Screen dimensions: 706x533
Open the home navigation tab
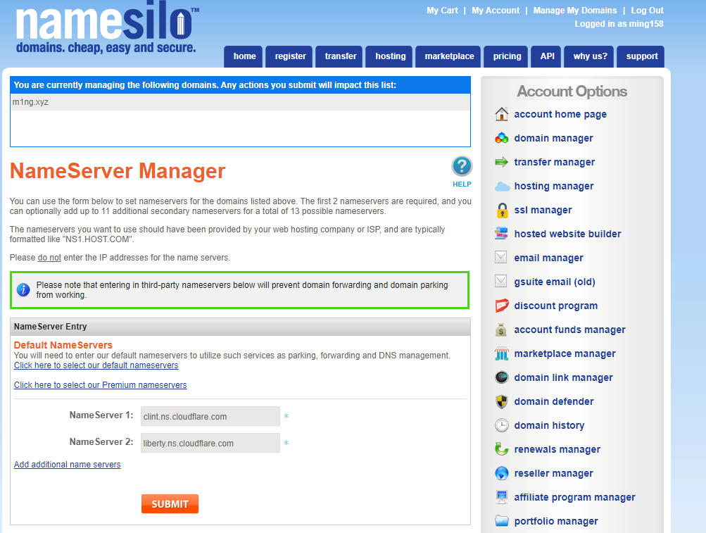244,56
